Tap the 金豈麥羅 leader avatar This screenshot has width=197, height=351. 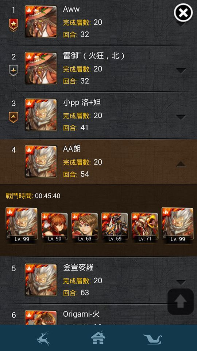pyautogui.click(x=41, y=280)
